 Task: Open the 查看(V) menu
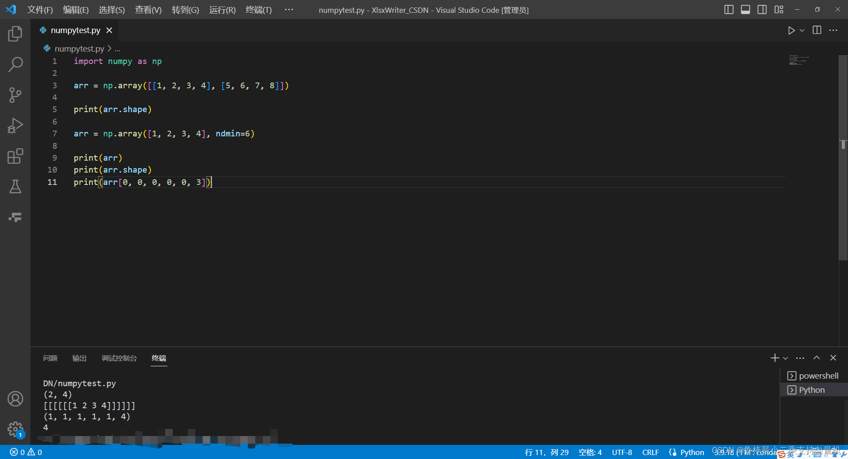(148, 10)
